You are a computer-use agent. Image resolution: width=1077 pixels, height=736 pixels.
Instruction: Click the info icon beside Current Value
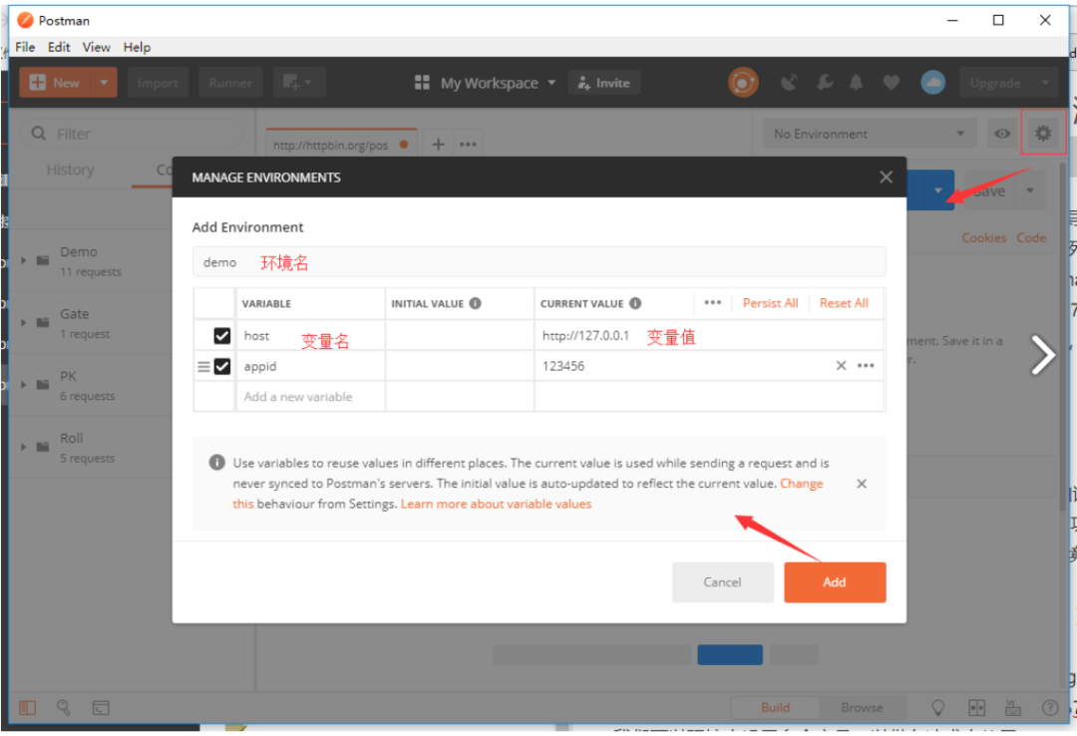coord(635,303)
